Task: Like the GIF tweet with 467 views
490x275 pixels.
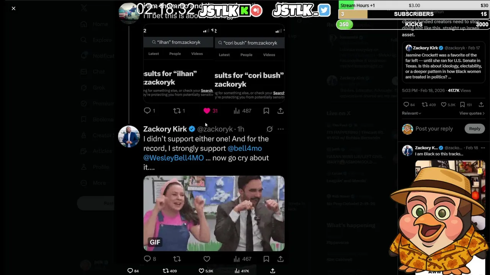Action: coord(207,259)
